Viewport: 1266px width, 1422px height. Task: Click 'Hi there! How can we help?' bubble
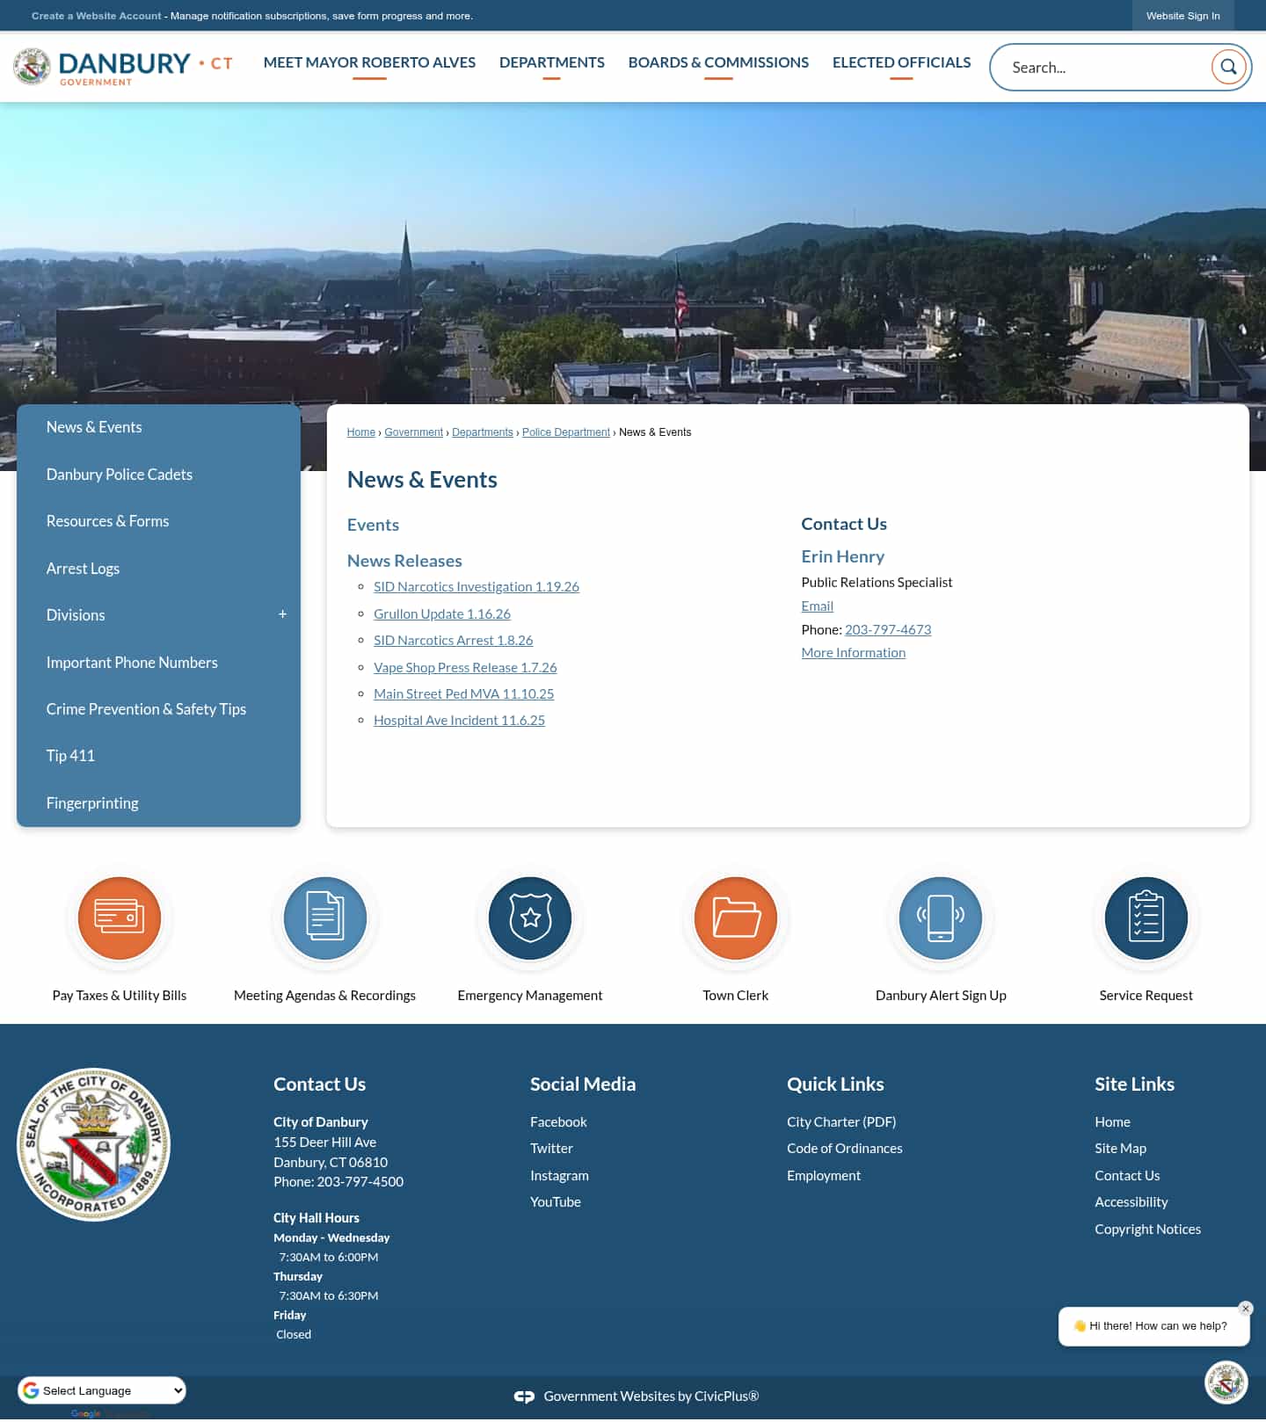point(1153,1326)
